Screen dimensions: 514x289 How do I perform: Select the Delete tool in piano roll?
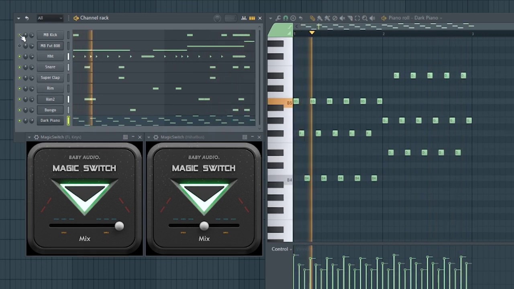tap(335, 18)
